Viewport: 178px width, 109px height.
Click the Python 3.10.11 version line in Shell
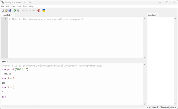click(x=52, y=65)
